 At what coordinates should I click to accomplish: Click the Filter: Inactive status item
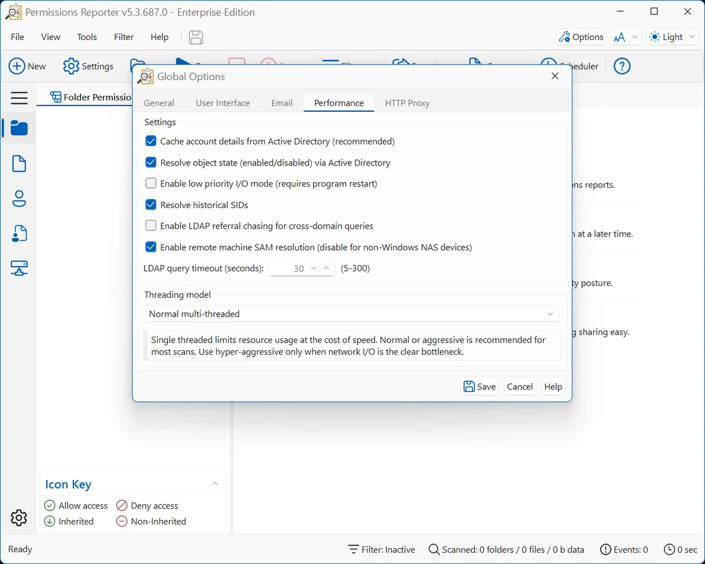(382, 549)
